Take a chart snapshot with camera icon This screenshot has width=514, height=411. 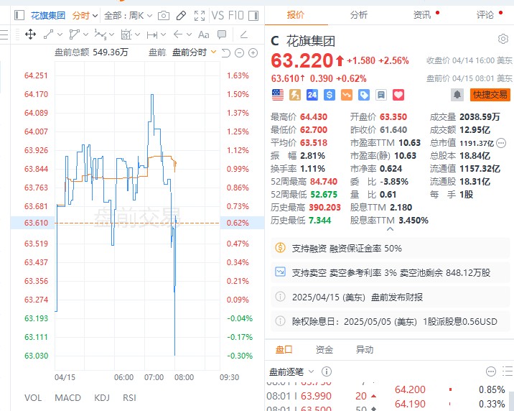164,15
